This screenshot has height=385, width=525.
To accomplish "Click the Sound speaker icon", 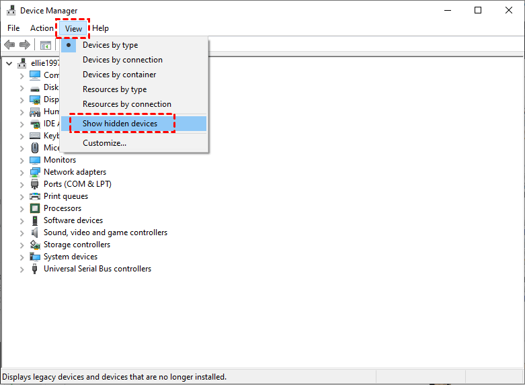I will (x=34, y=232).
